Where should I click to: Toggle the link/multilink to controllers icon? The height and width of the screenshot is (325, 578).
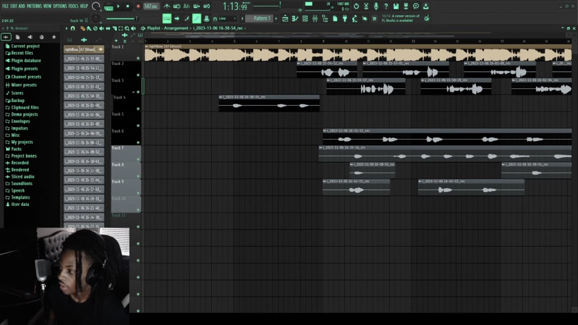197,19
